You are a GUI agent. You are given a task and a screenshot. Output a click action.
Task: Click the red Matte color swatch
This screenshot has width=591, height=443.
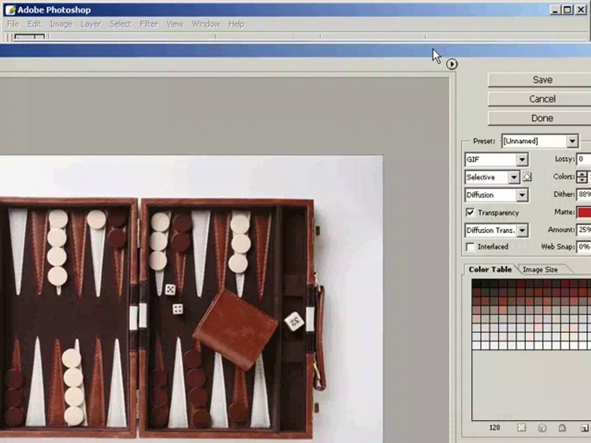(584, 212)
